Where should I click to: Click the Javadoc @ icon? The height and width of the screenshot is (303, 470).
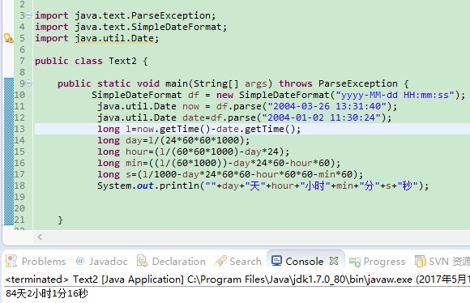tap(80, 261)
